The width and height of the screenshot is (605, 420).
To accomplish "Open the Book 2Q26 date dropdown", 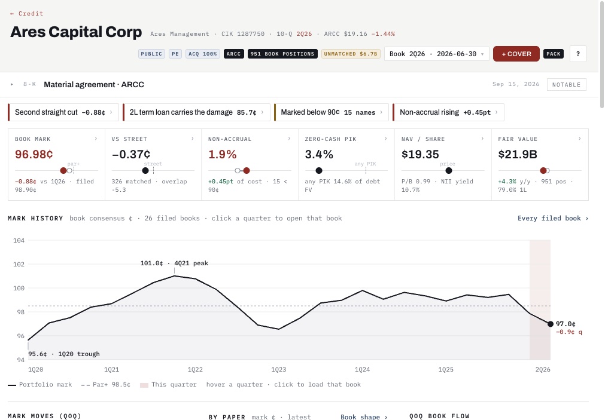I will point(436,54).
